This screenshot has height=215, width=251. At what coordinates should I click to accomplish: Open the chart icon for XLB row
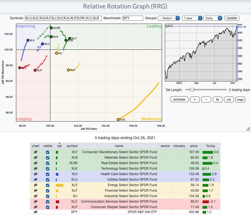(x=36, y=158)
